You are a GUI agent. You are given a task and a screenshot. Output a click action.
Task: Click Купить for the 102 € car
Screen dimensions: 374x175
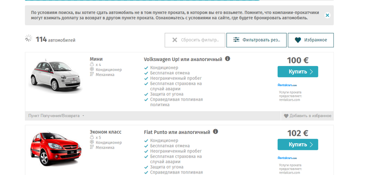pyautogui.click(x=298, y=144)
